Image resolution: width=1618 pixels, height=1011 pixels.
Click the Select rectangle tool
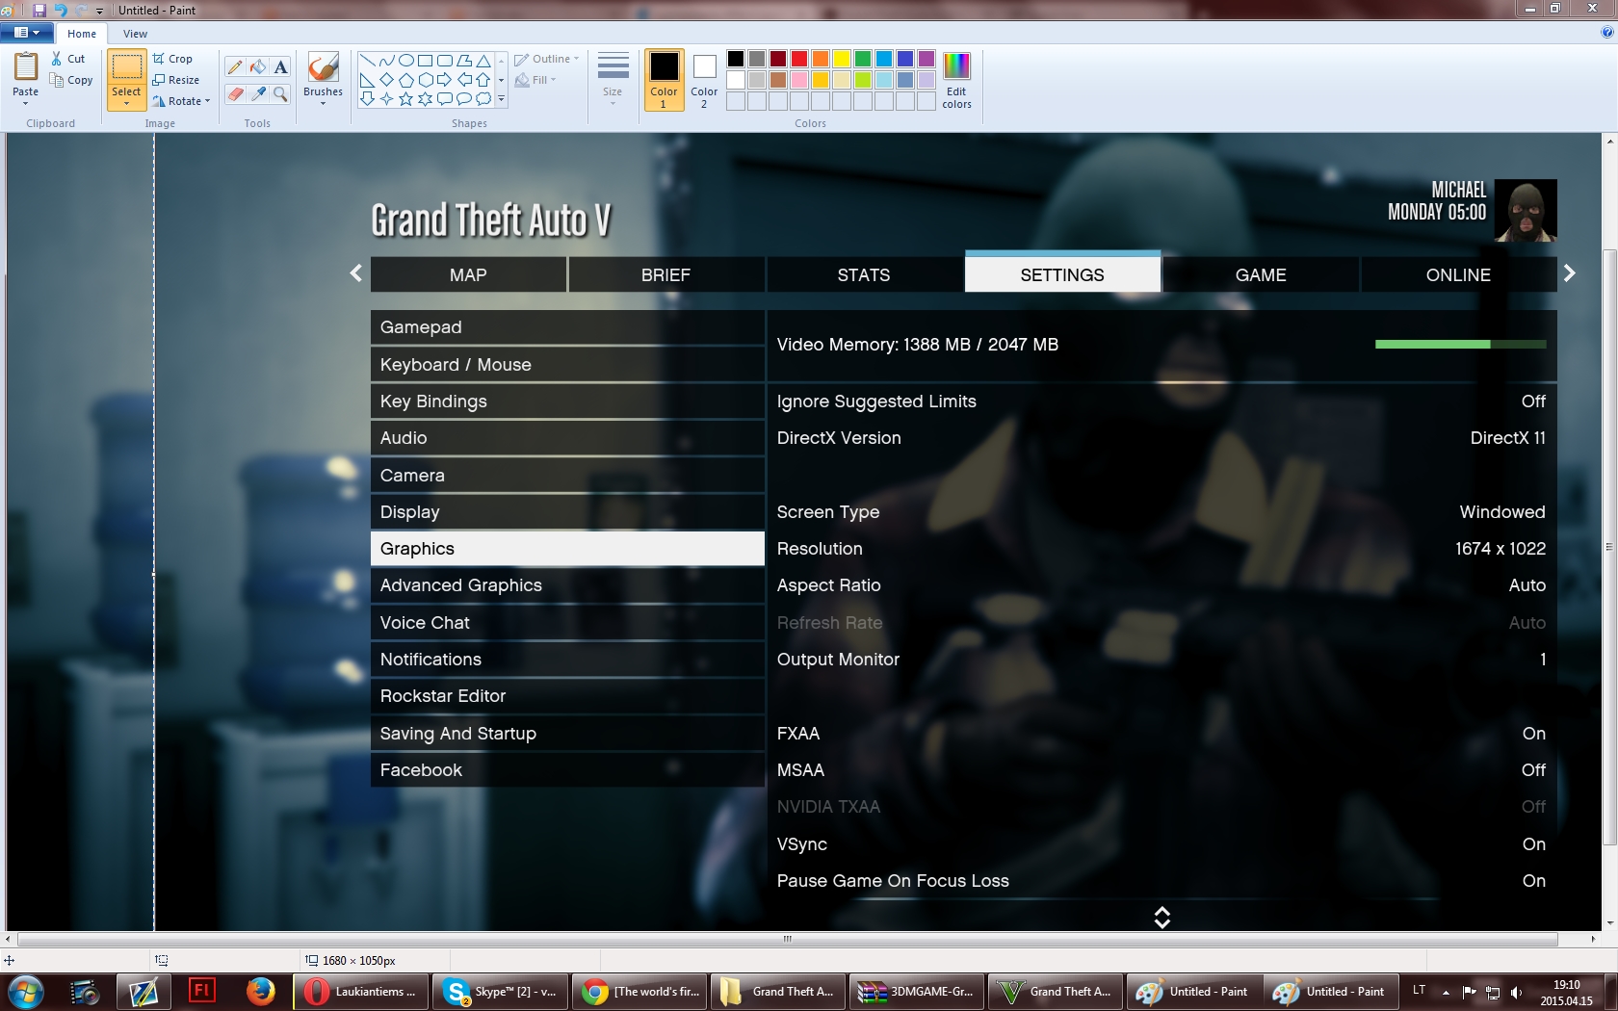(126, 67)
